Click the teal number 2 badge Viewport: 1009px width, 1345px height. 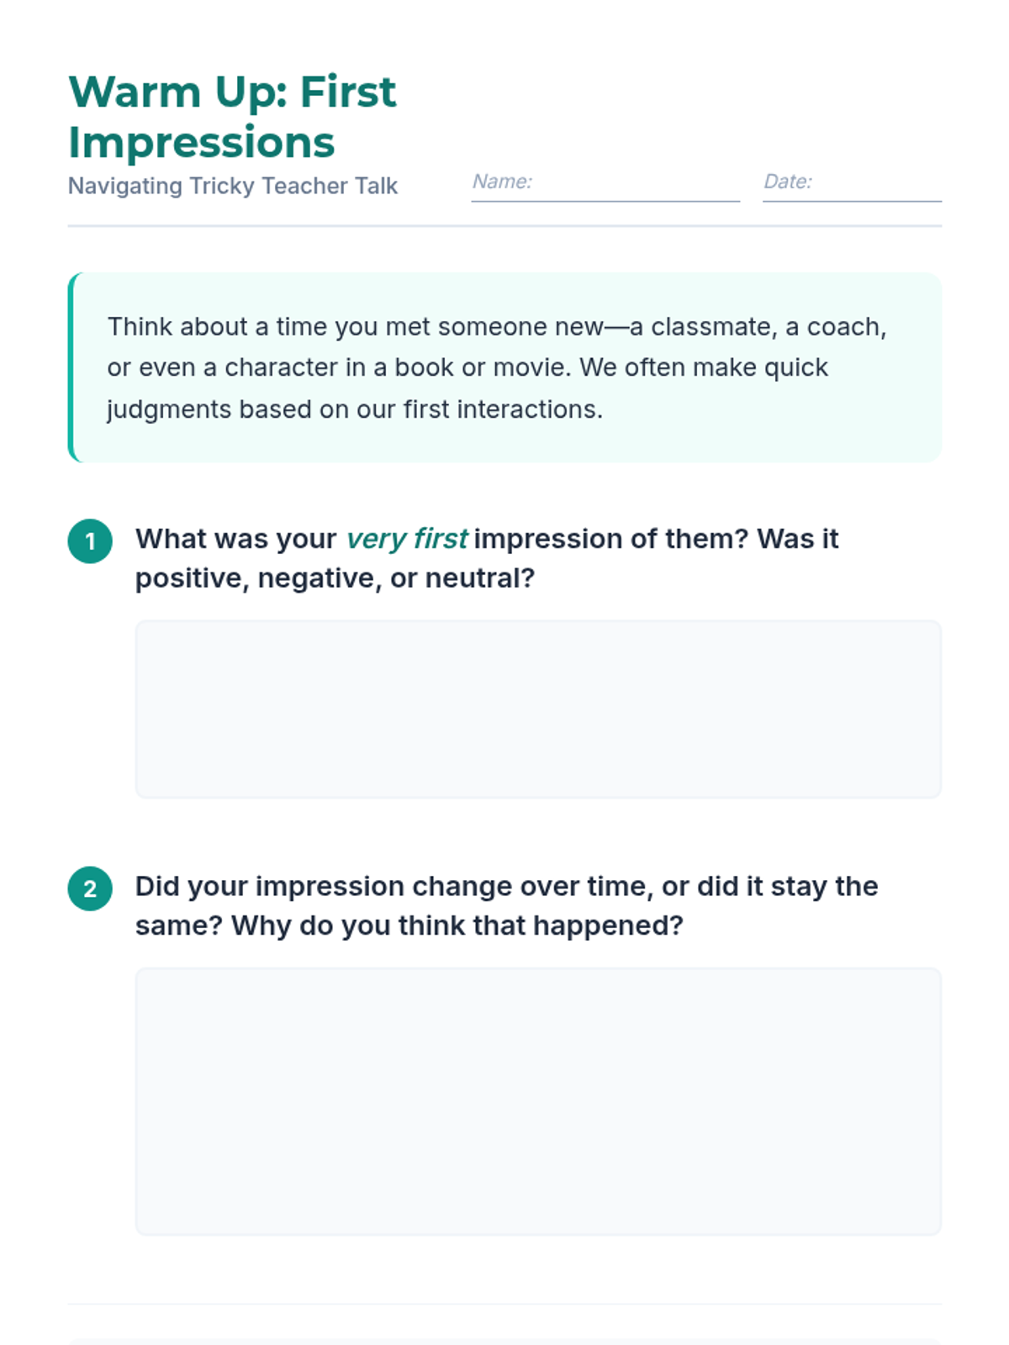coord(90,889)
